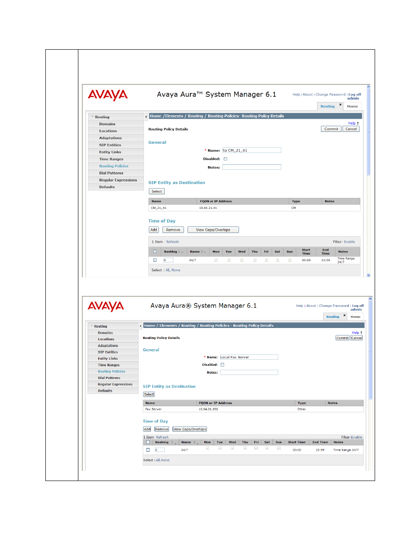Image resolution: width=420 pixels, height=543 pixels.
Task: Collapse the Routing tree in upper sidebar
Action: pos(92,117)
